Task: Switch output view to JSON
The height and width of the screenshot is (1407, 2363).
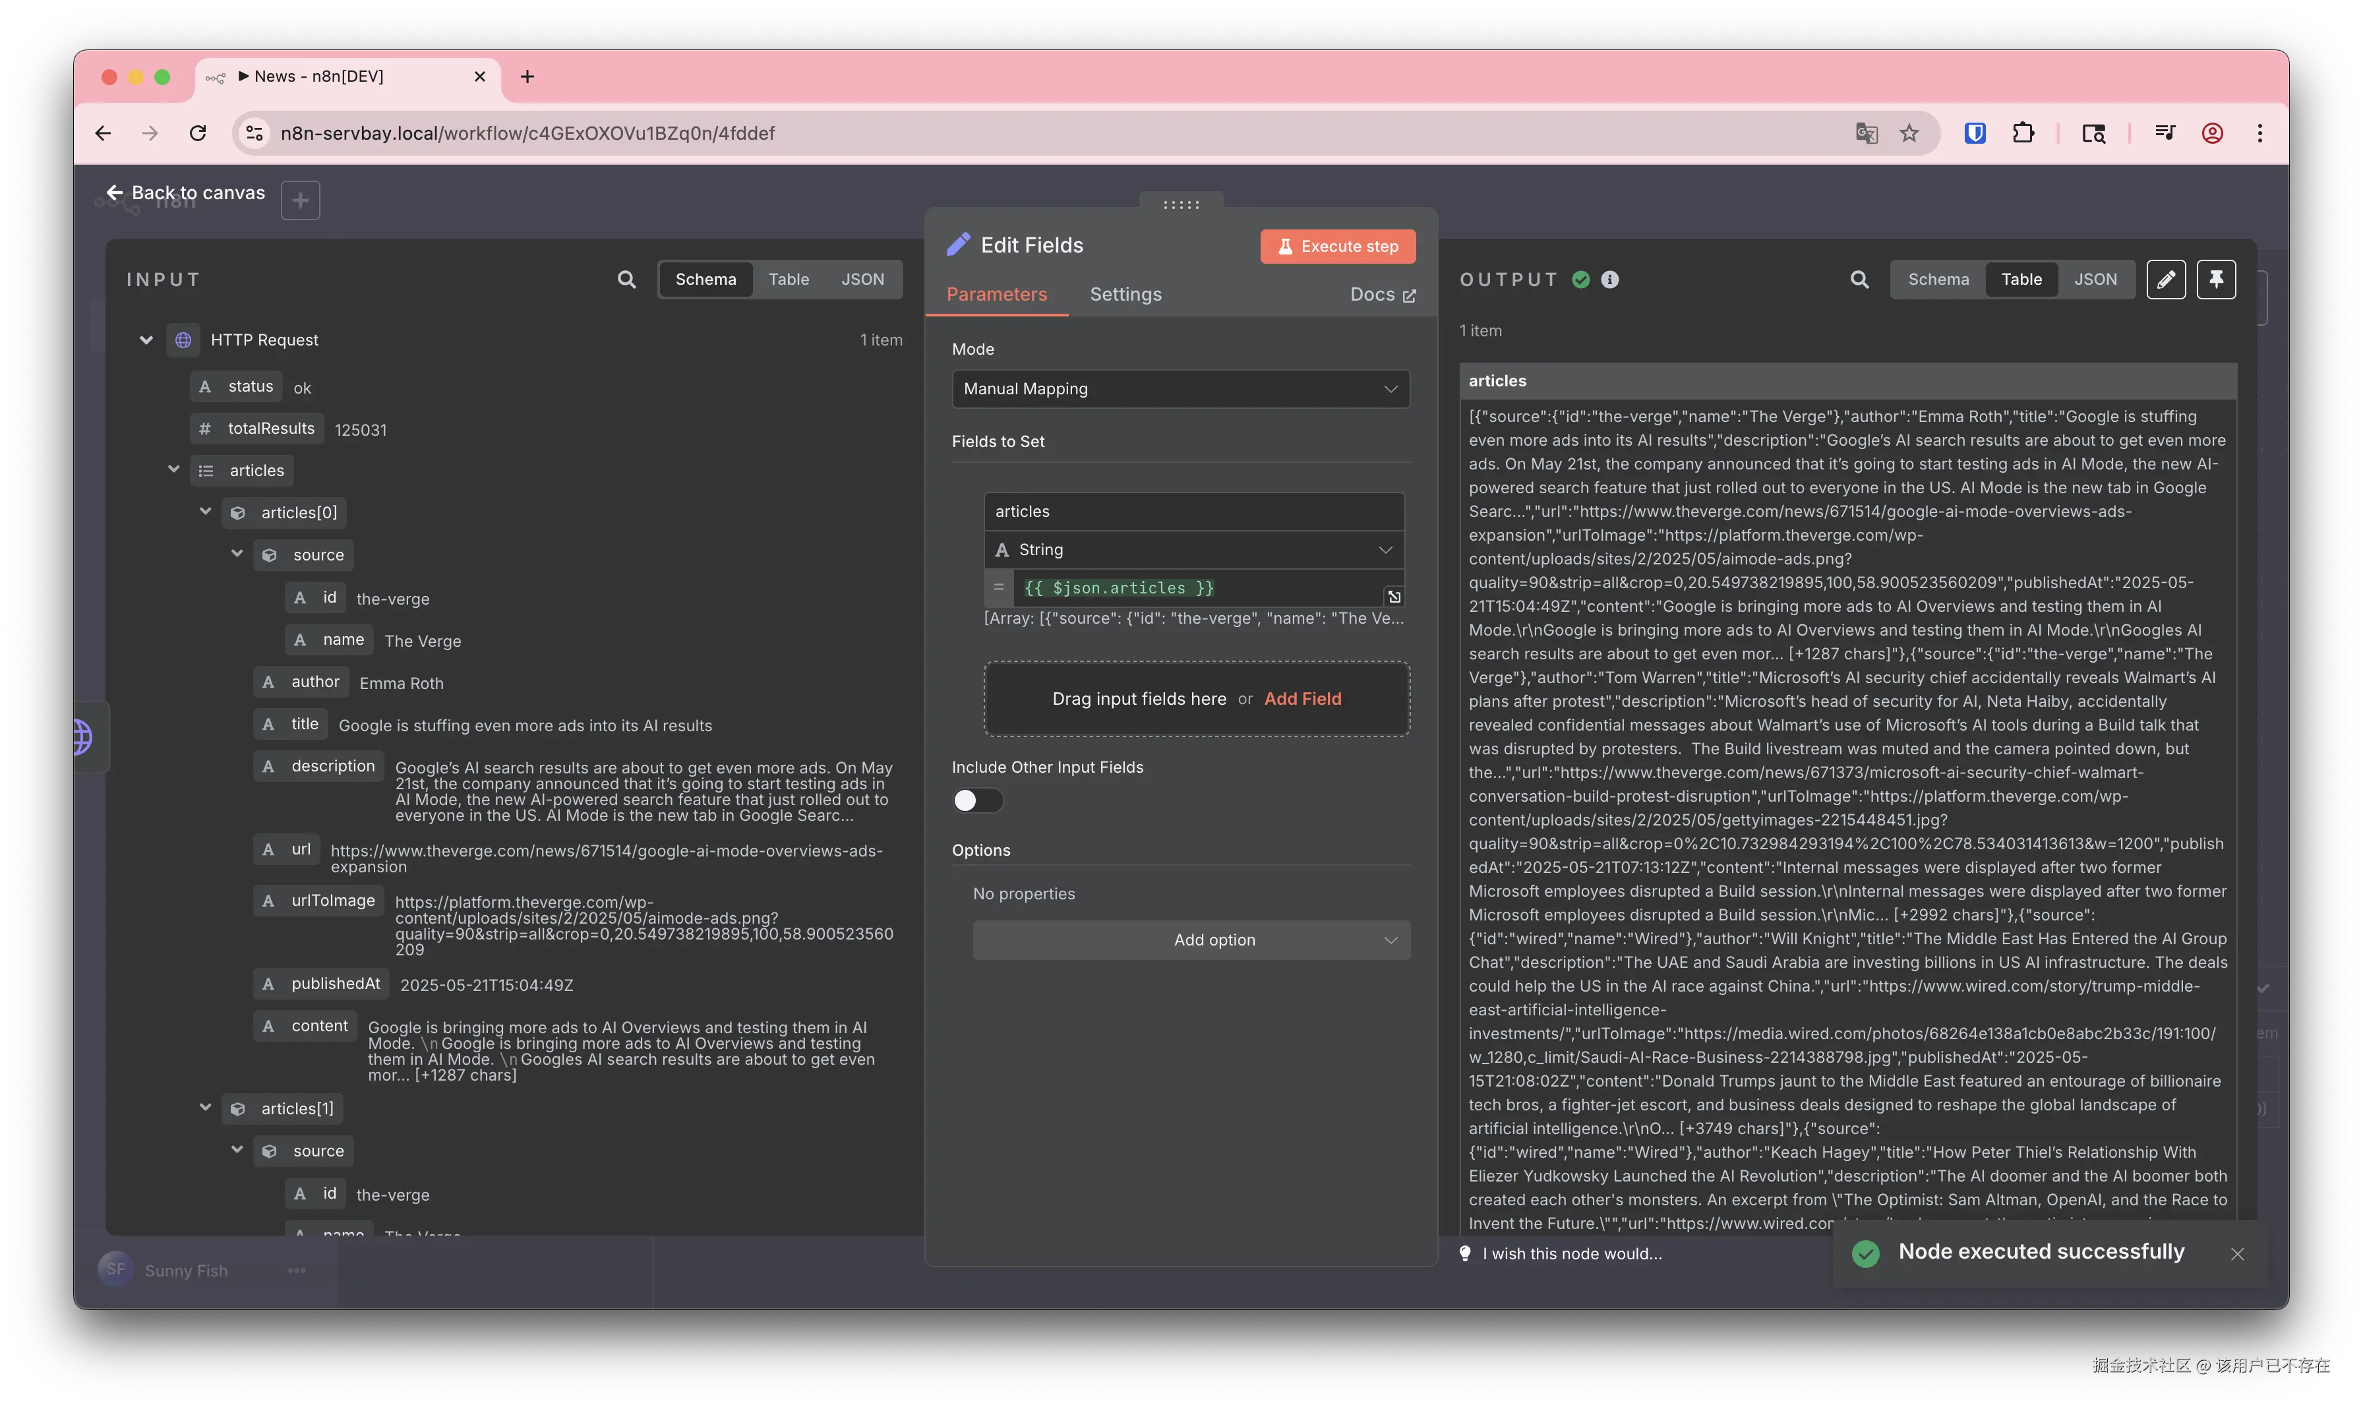Action: click(2095, 280)
